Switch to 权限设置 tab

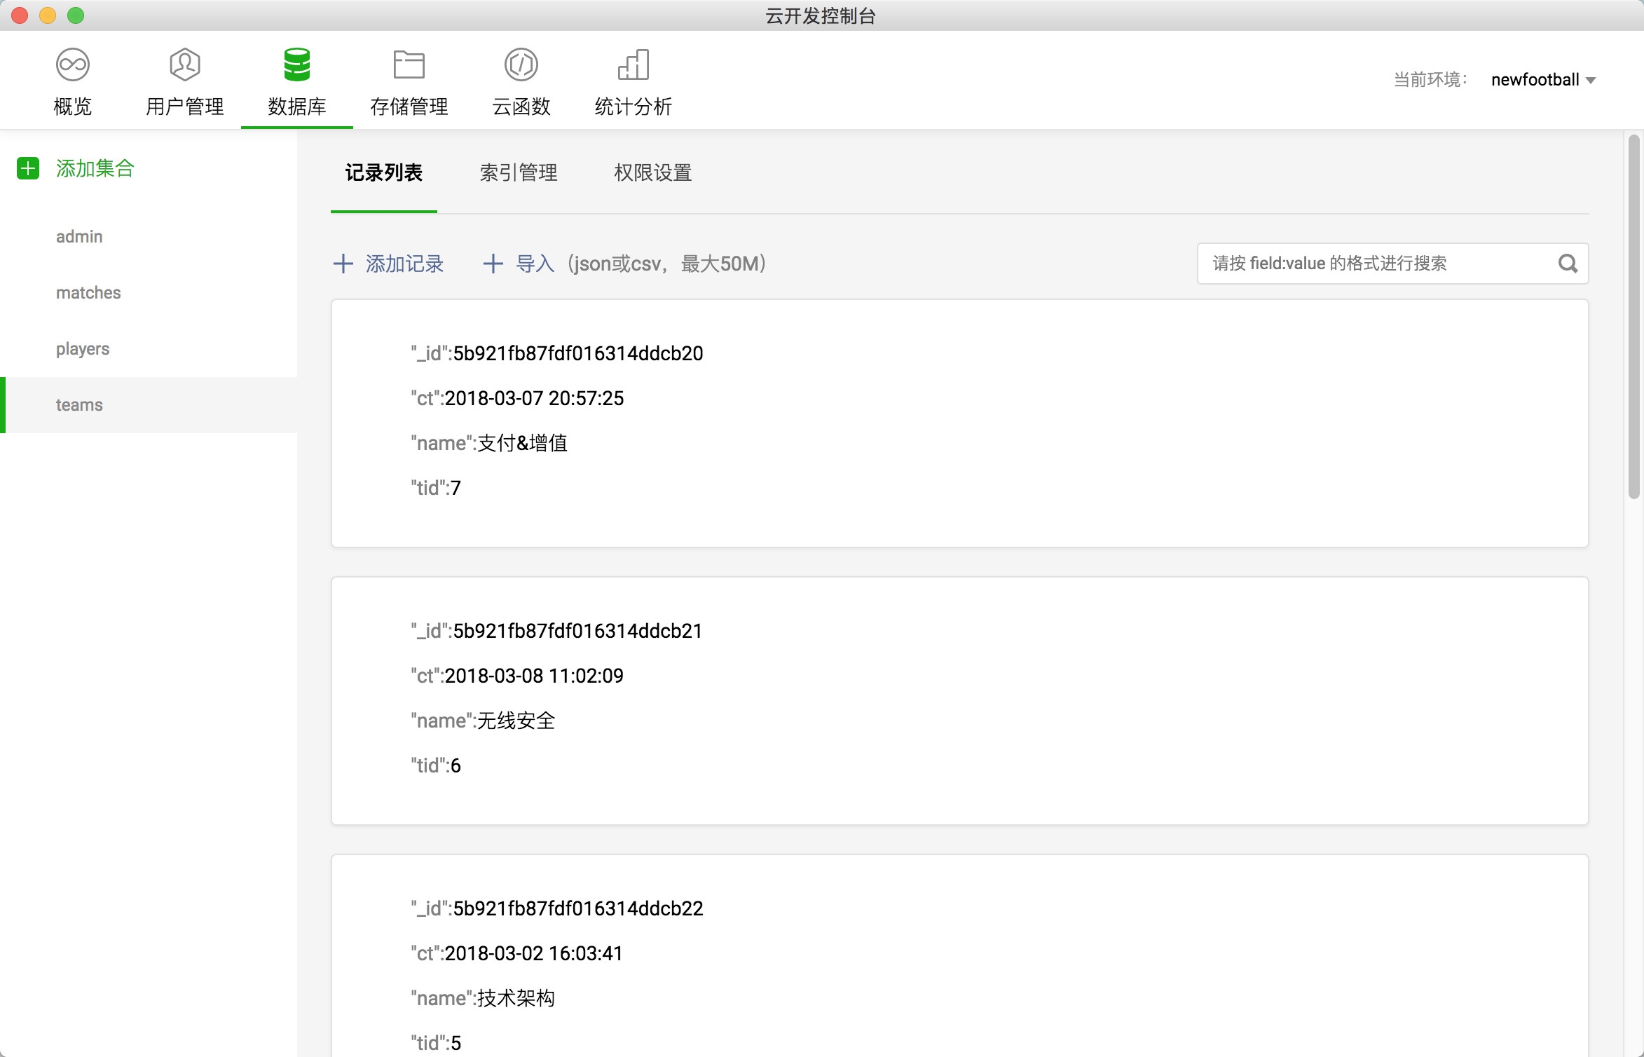[x=652, y=172]
